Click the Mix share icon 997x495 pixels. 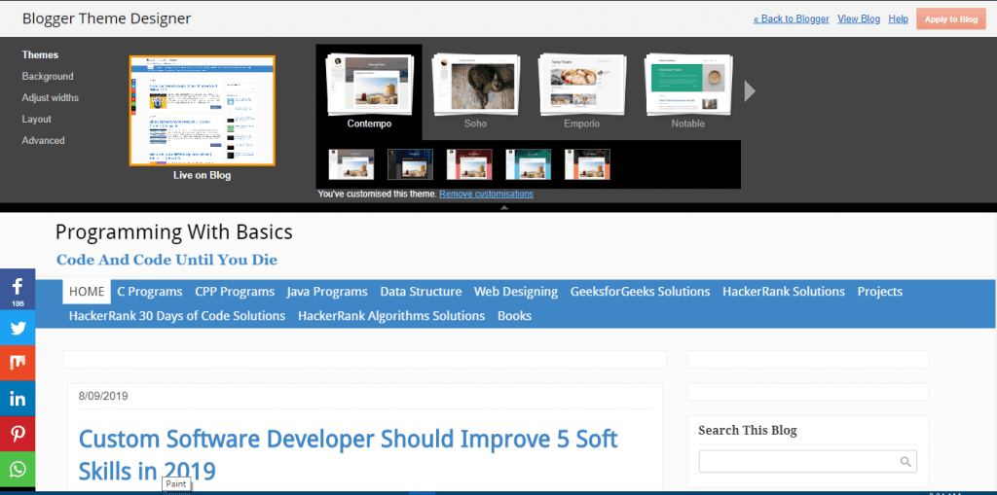(x=18, y=363)
